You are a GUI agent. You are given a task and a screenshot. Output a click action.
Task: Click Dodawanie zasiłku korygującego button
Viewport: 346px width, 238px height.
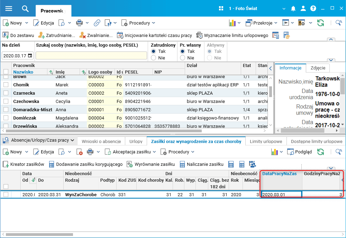tap(85, 164)
